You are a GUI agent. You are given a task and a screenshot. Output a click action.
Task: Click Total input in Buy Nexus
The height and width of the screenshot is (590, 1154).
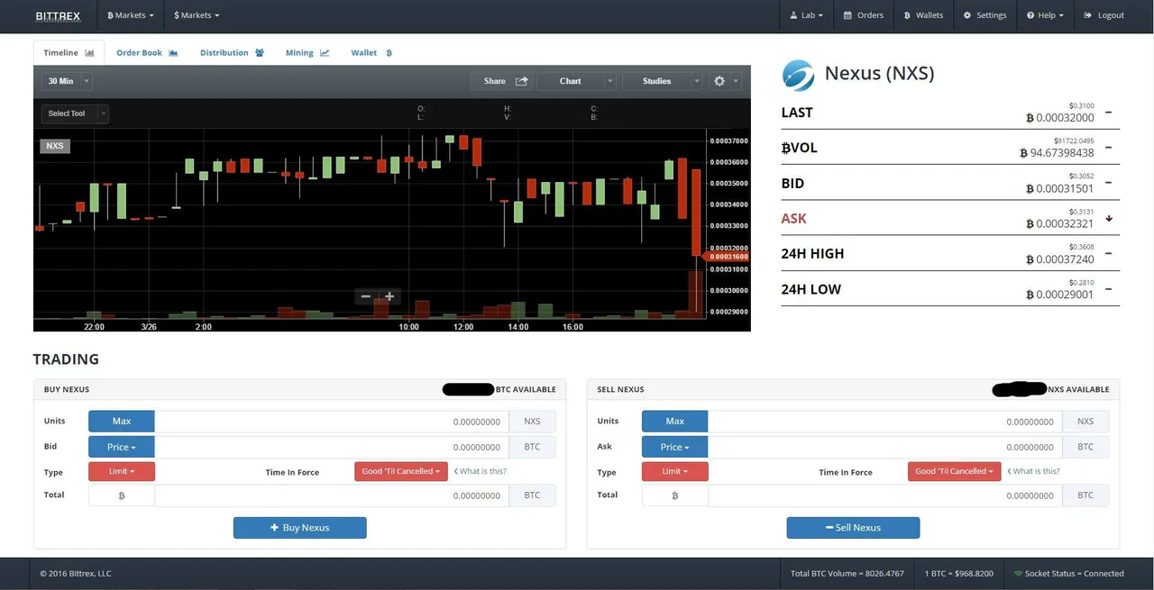332,495
